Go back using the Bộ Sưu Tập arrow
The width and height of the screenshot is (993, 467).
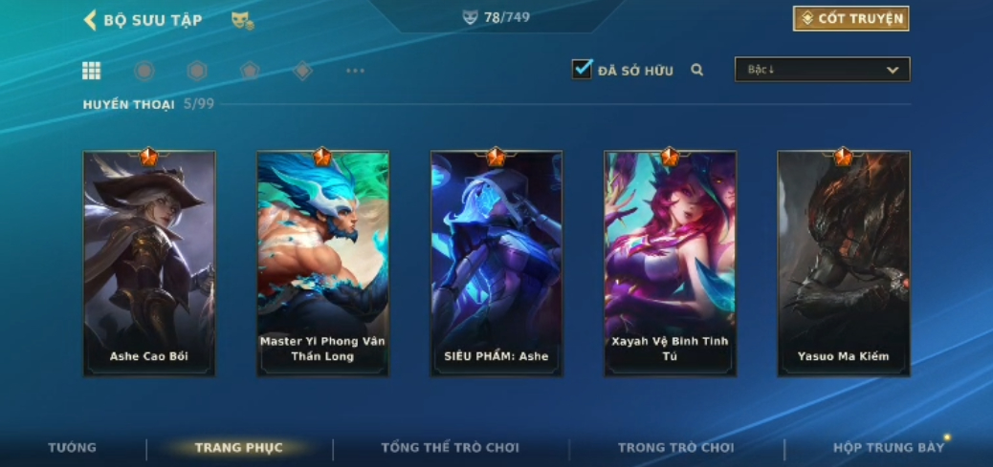click(x=90, y=20)
